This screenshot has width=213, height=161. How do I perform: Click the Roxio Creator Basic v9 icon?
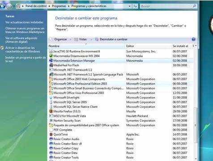point(51,144)
